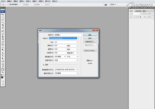Open the 滤镜(T) menu
The image size is (155, 109).
(x=35, y=1)
